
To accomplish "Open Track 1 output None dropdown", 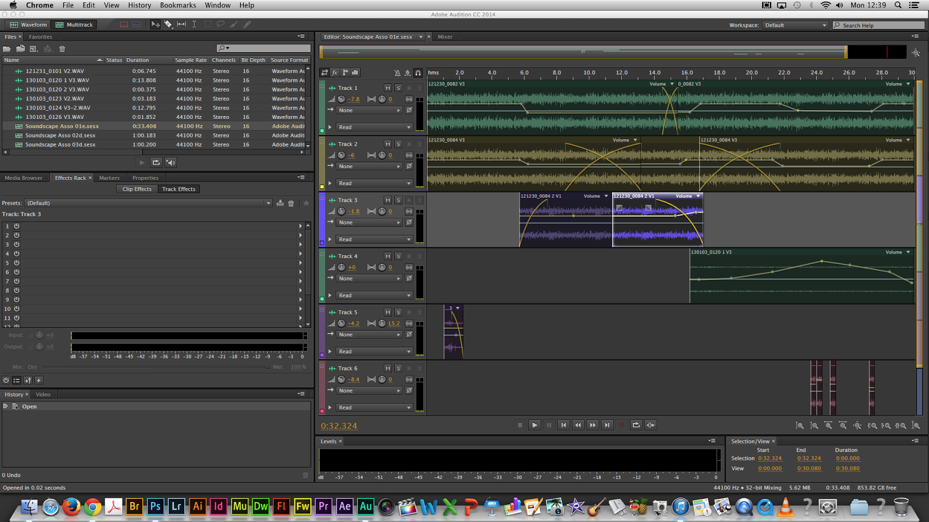I will (370, 110).
